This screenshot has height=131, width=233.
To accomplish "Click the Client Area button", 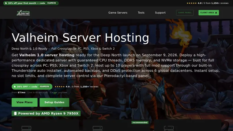I will pyautogui.click(x=209, y=13).
